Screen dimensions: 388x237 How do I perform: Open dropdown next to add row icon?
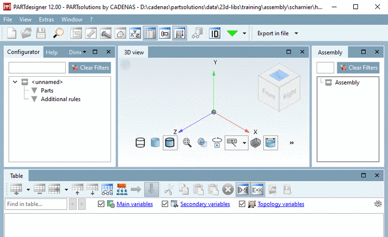pos(28,190)
